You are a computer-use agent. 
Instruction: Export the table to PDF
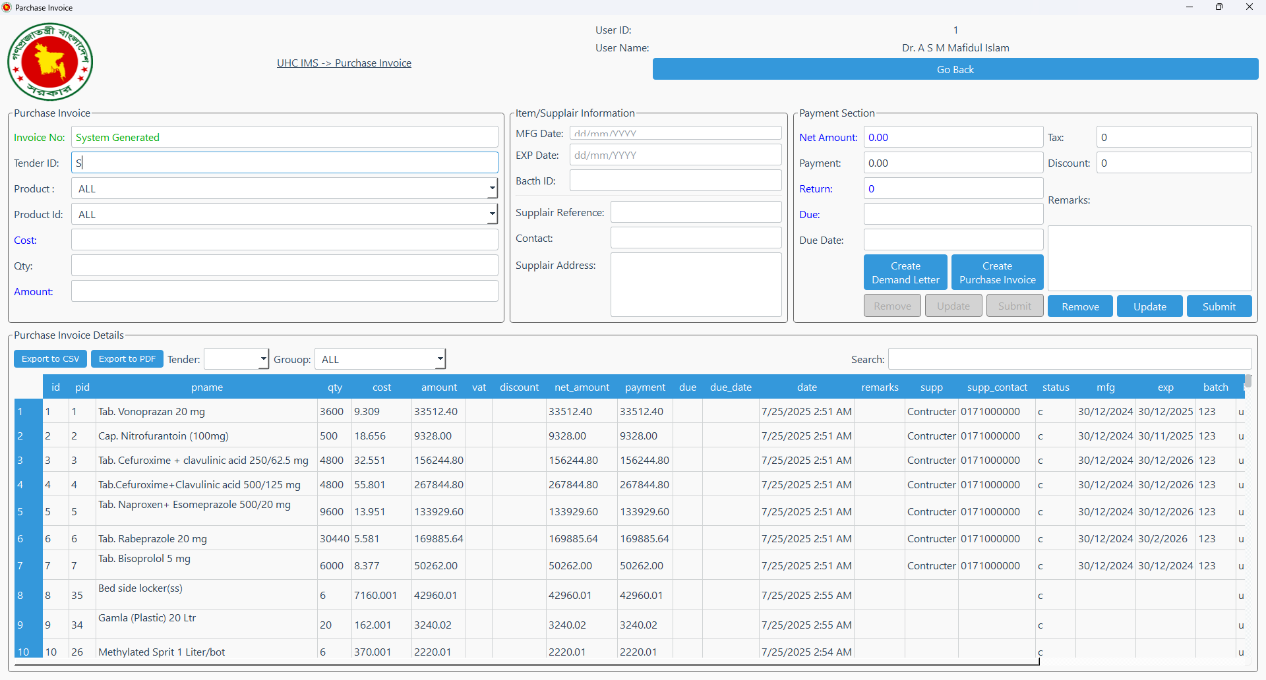click(x=127, y=359)
